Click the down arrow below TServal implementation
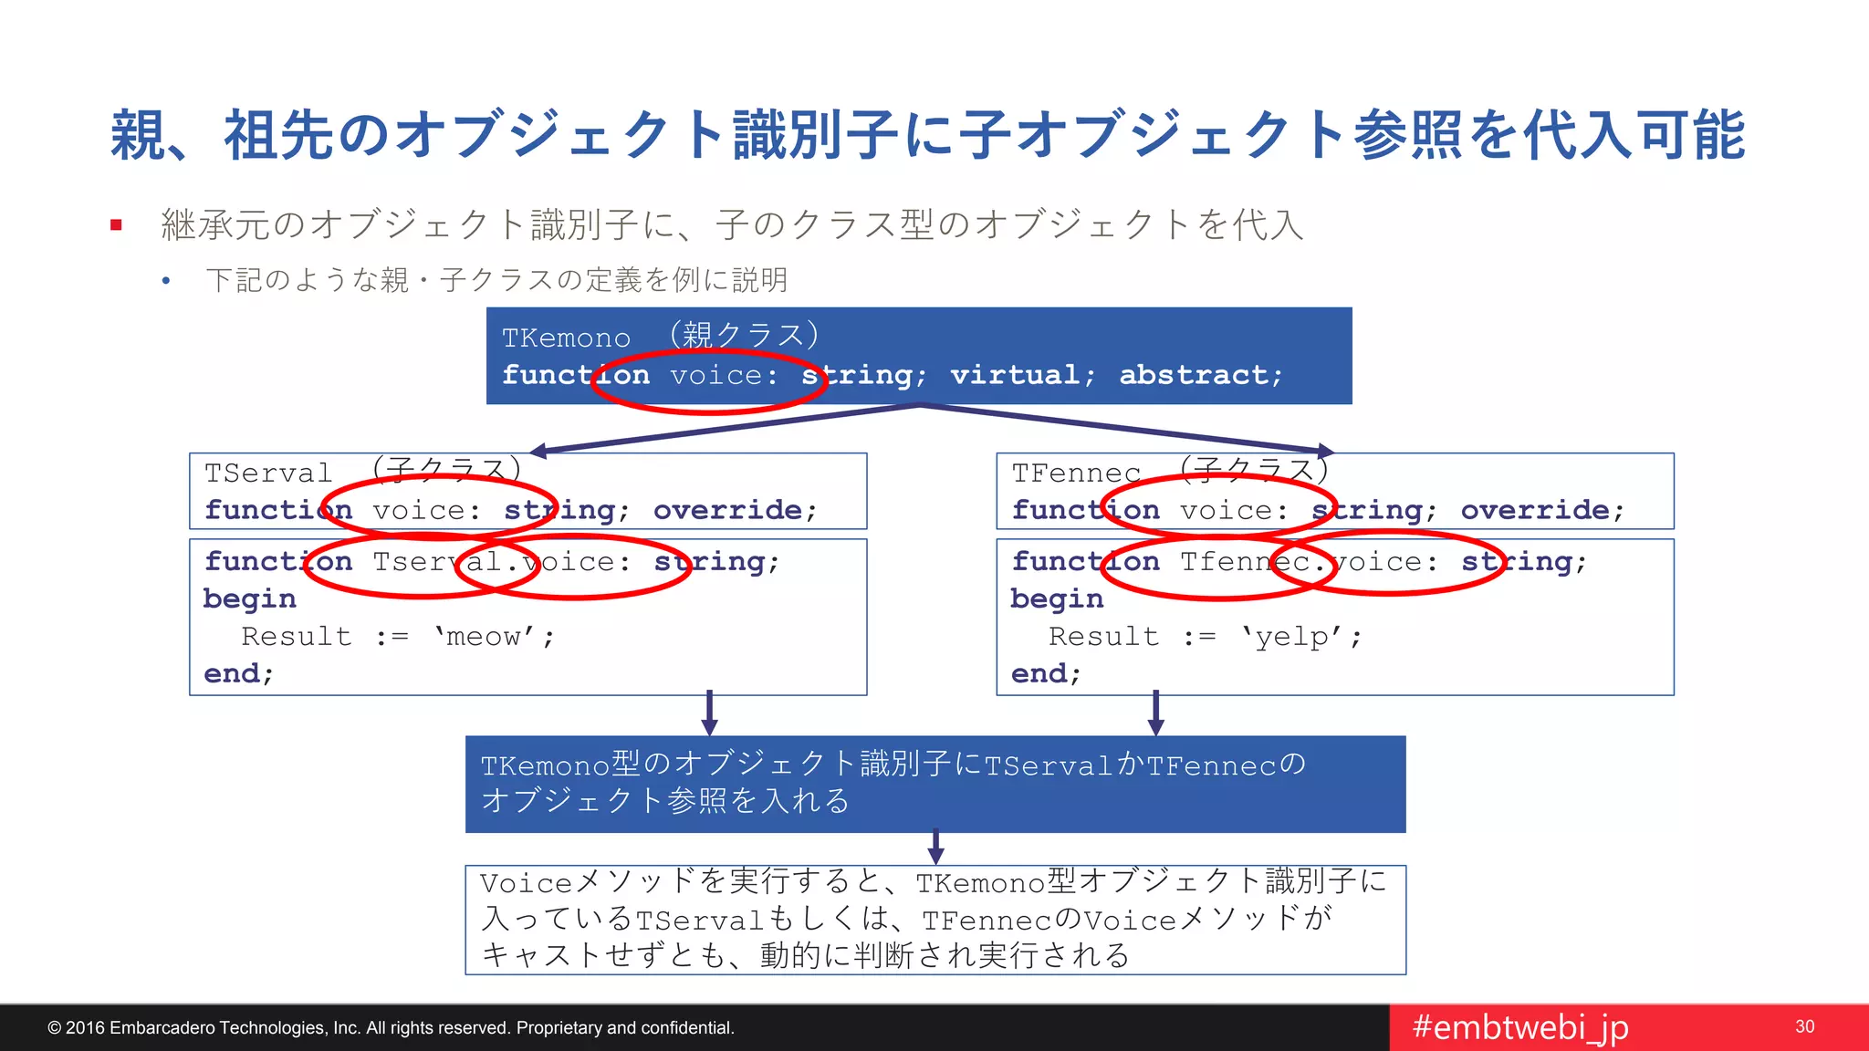The image size is (1869, 1051). [709, 713]
